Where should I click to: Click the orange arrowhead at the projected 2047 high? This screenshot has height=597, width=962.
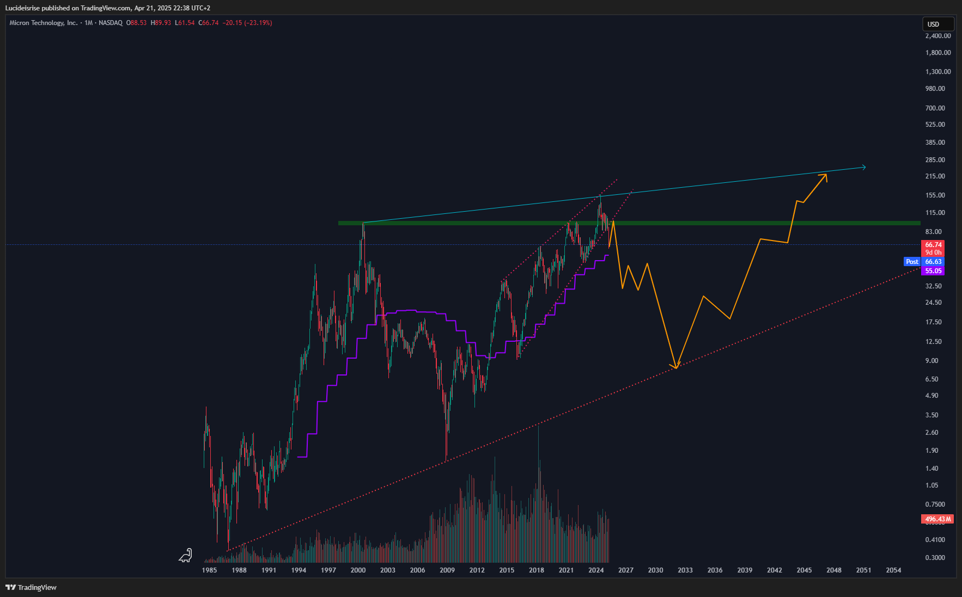(x=824, y=177)
